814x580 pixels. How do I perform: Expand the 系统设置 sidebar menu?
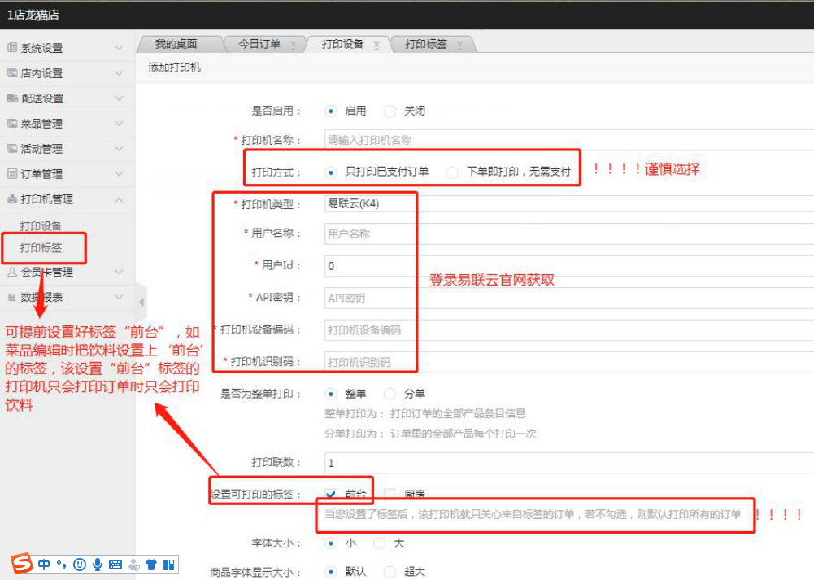(65, 48)
